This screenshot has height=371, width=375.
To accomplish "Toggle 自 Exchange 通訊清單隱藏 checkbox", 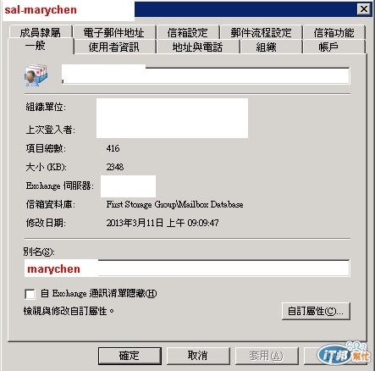I will point(30,294).
